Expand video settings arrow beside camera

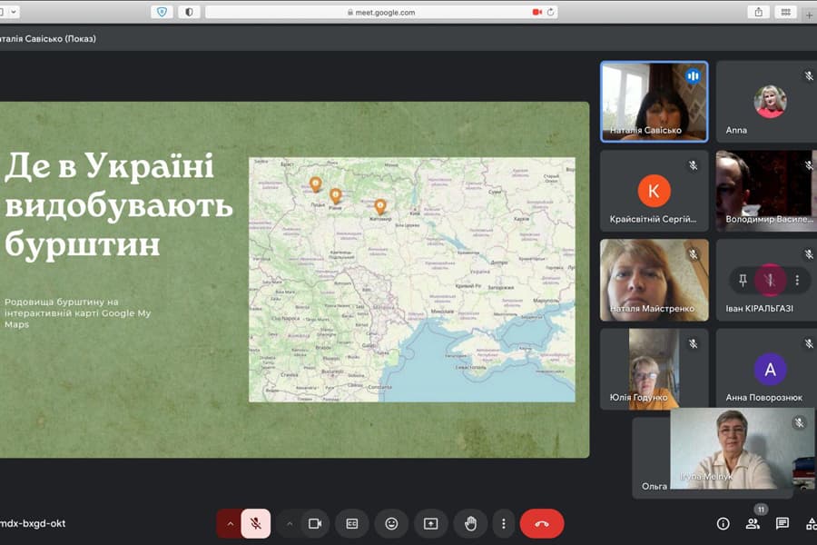click(x=289, y=523)
